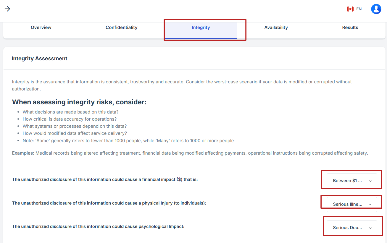This screenshot has width=387, height=243.
Task: Open the Availability tab
Action: click(x=276, y=27)
